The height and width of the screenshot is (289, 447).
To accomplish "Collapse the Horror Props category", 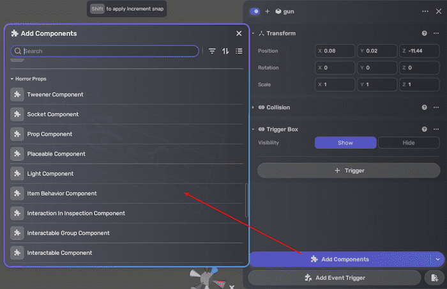I will [x=11, y=79].
